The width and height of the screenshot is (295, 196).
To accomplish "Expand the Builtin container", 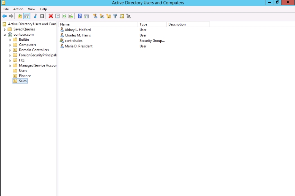I will click(10, 40).
